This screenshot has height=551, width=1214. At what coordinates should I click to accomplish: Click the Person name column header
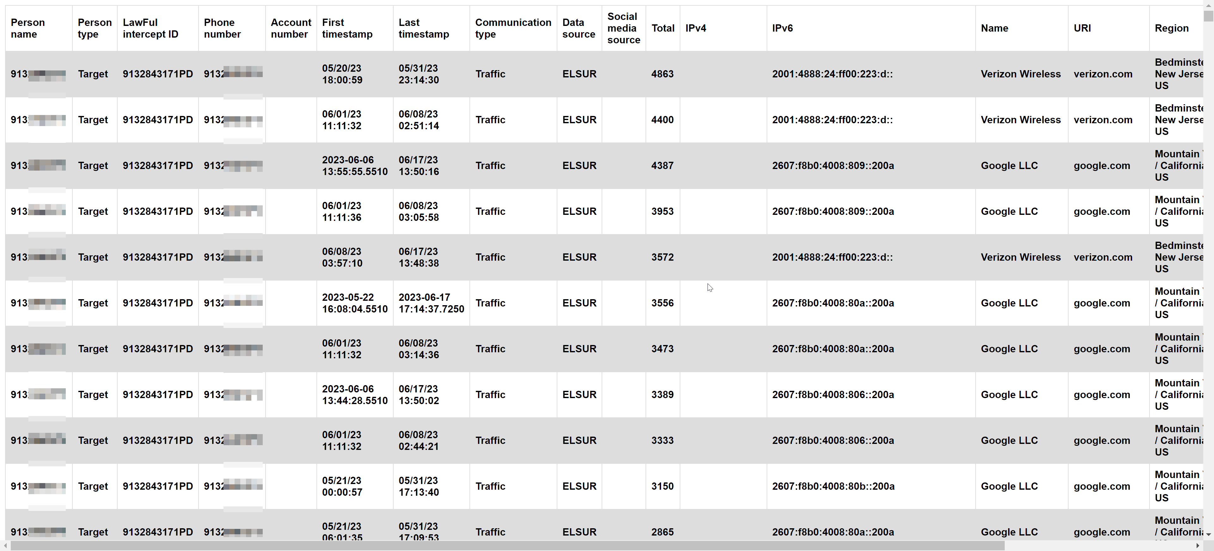tap(28, 28)
